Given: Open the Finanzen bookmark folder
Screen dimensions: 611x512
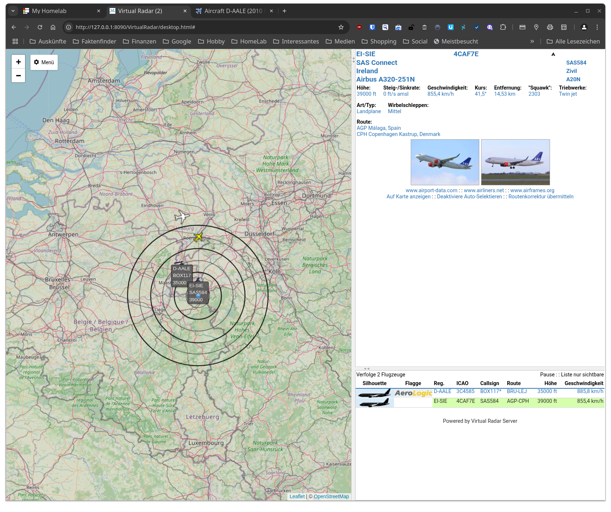Looking at the screenshot, I should pos(140,41).
